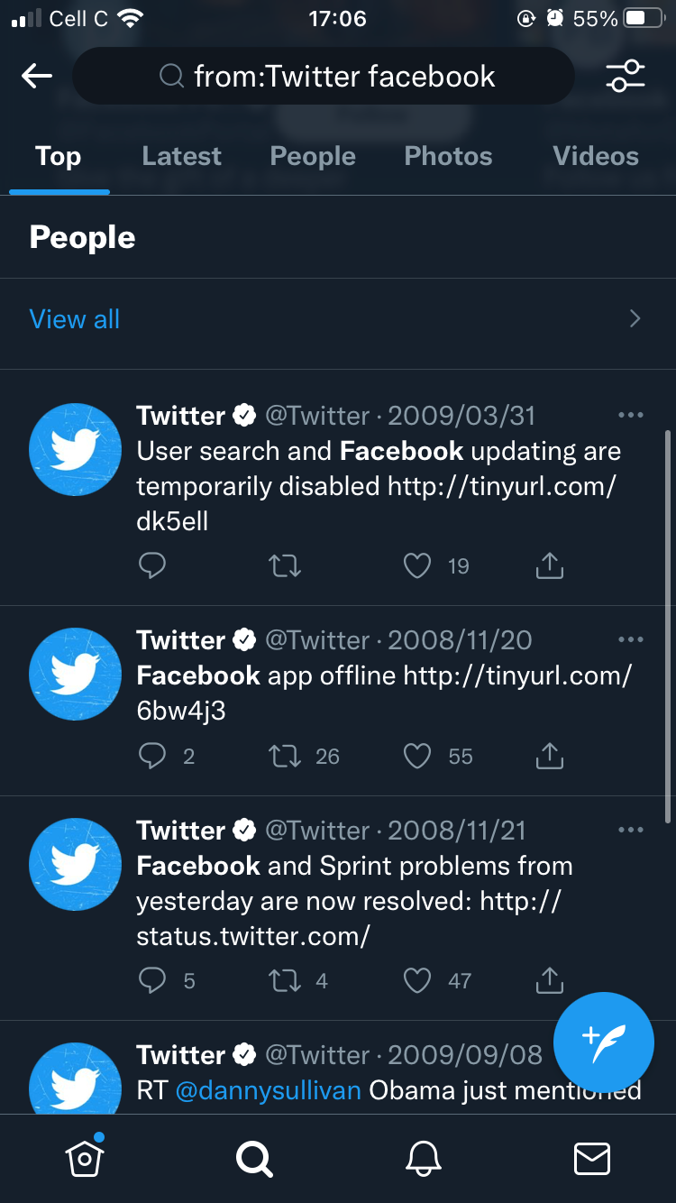The height and width of the screenshot is (1203, 676).
Task: View all people results
Action: click(74, 318)
